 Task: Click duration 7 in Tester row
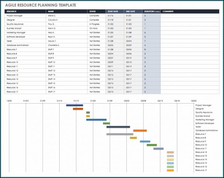pyautogui.click(x=151, y=41)
